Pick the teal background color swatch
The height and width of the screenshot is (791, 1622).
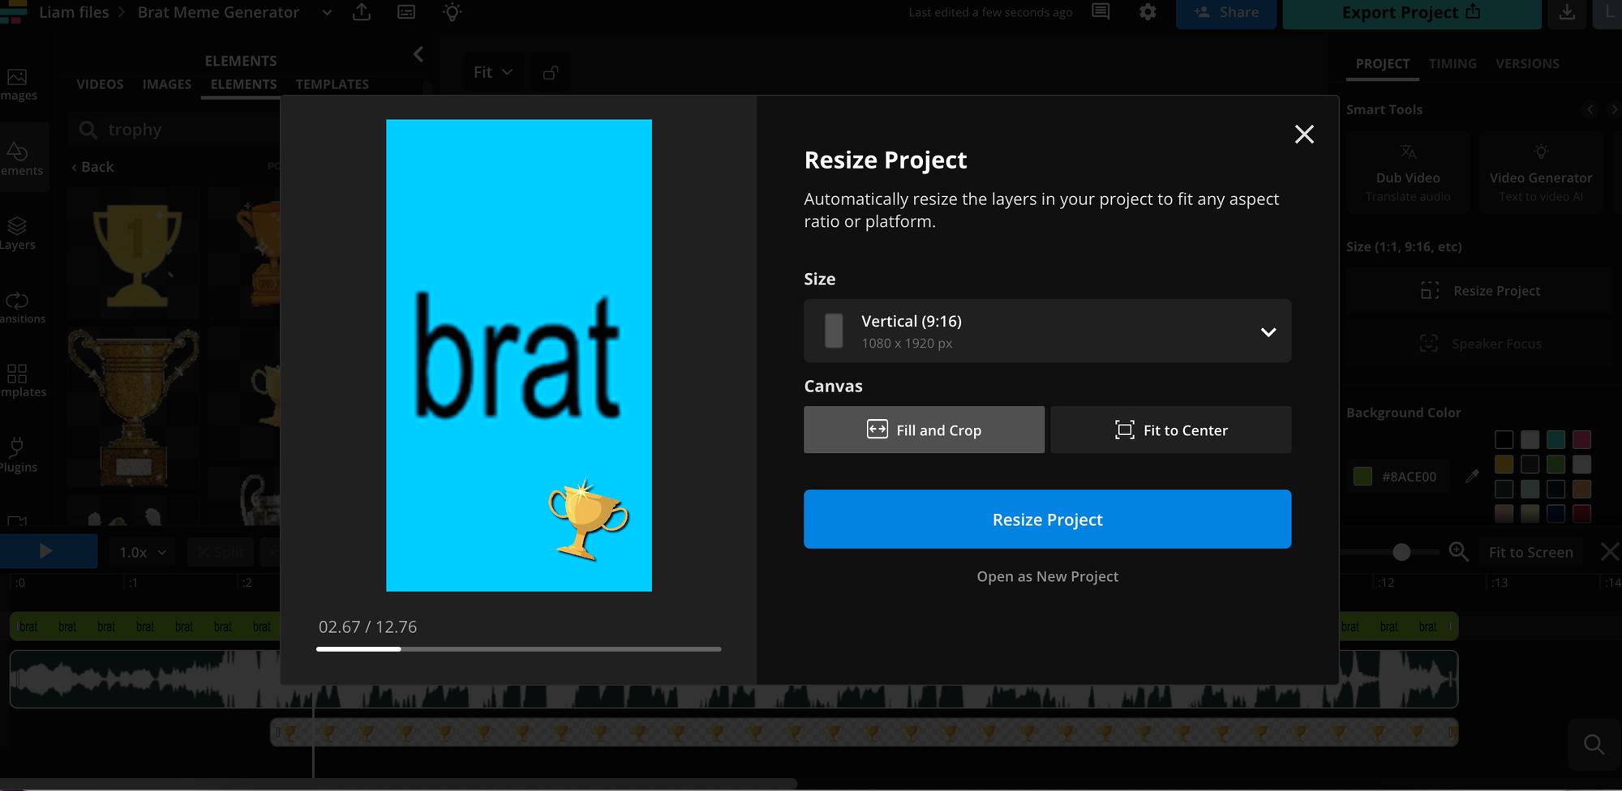point(1555,439)
